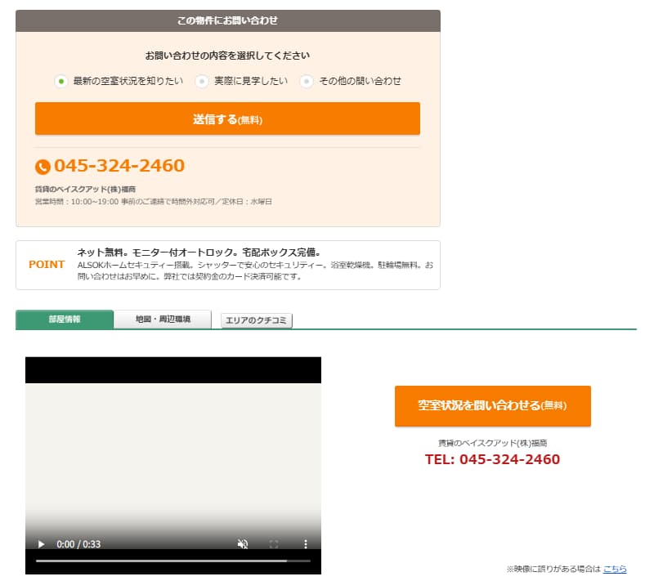Enter fullscreen mode on the video
The width and height of the screenshot is (663, 581).
(274, 544)
